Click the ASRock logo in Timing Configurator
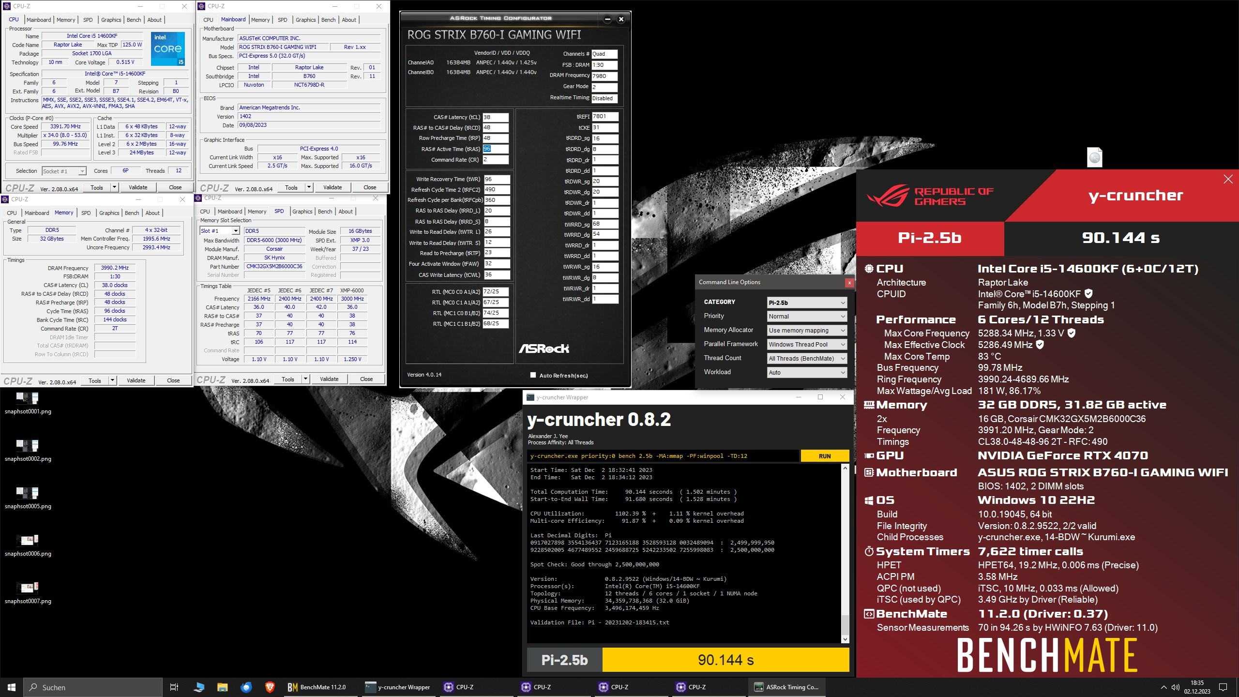 pyautogui.click(x=544, y=348)
